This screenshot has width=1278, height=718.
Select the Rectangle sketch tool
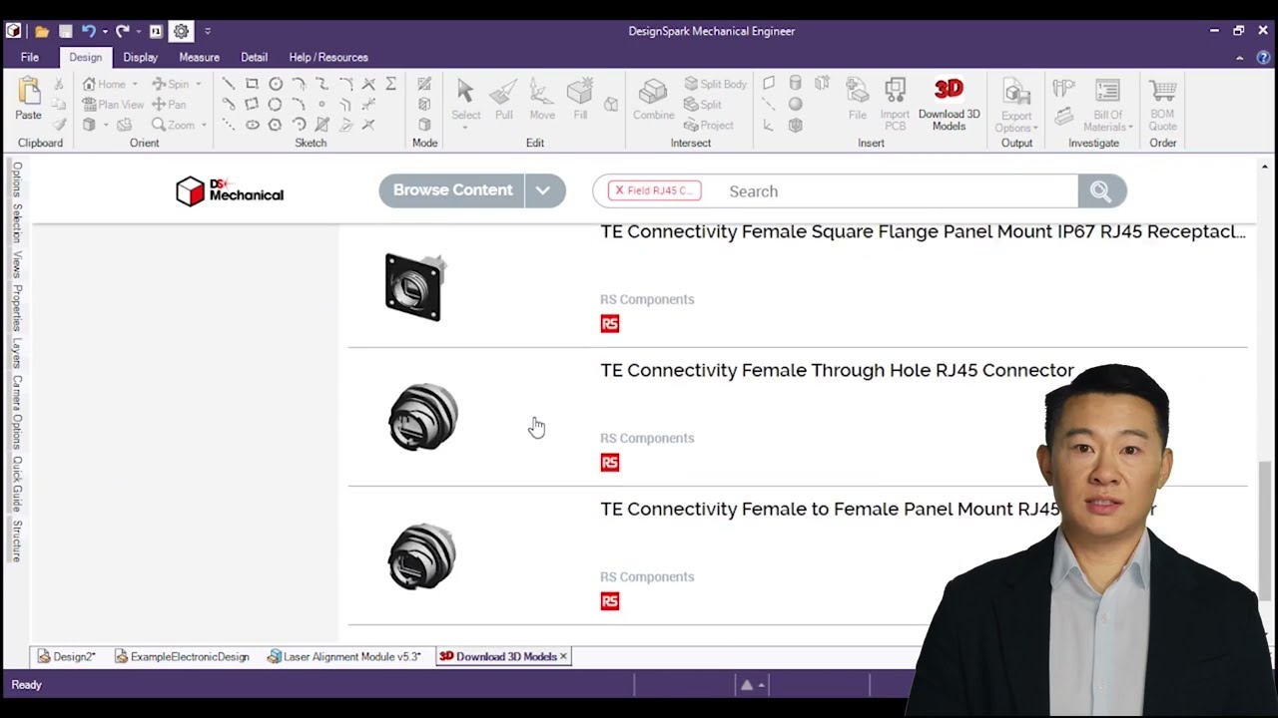tap(252, 84)
